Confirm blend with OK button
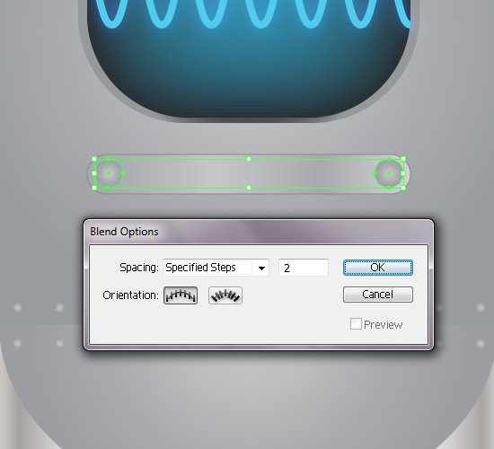The height and width of the screenshot is (449, 494). click(x=378, y=268)
